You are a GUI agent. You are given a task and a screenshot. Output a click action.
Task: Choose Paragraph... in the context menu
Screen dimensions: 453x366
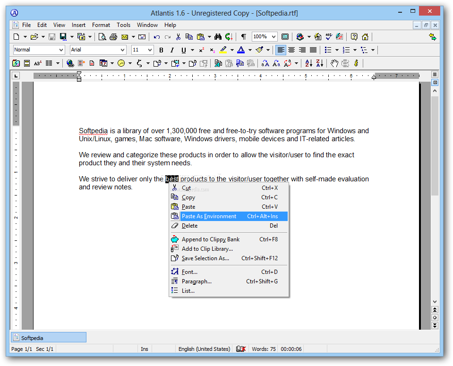point(229,281)
